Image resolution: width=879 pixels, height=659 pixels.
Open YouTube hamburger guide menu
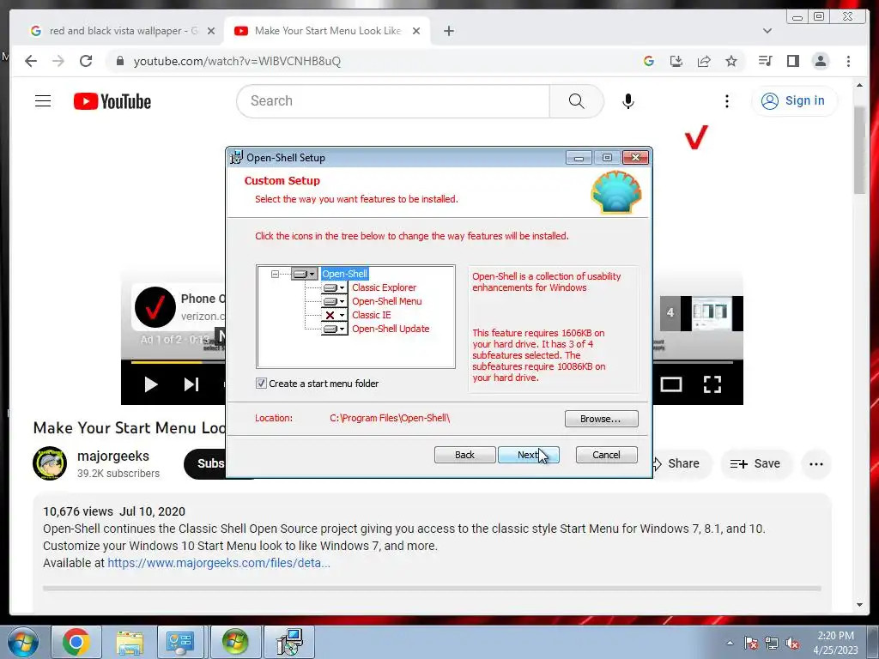pyautogui.click(x=43, y=101)
